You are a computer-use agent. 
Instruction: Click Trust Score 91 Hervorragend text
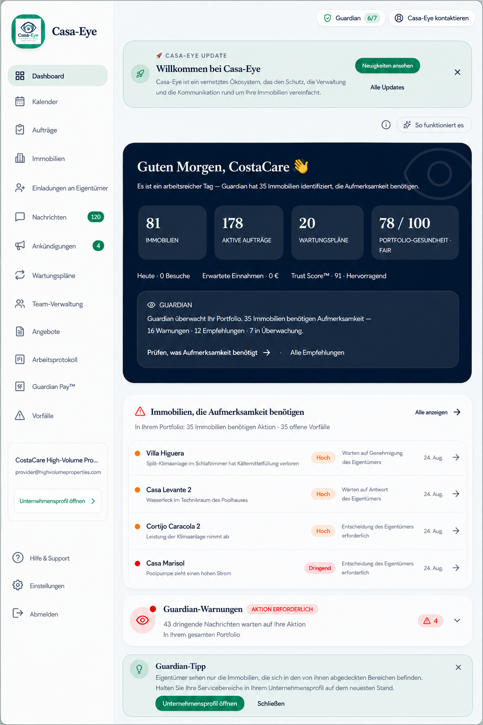(339, 276)
